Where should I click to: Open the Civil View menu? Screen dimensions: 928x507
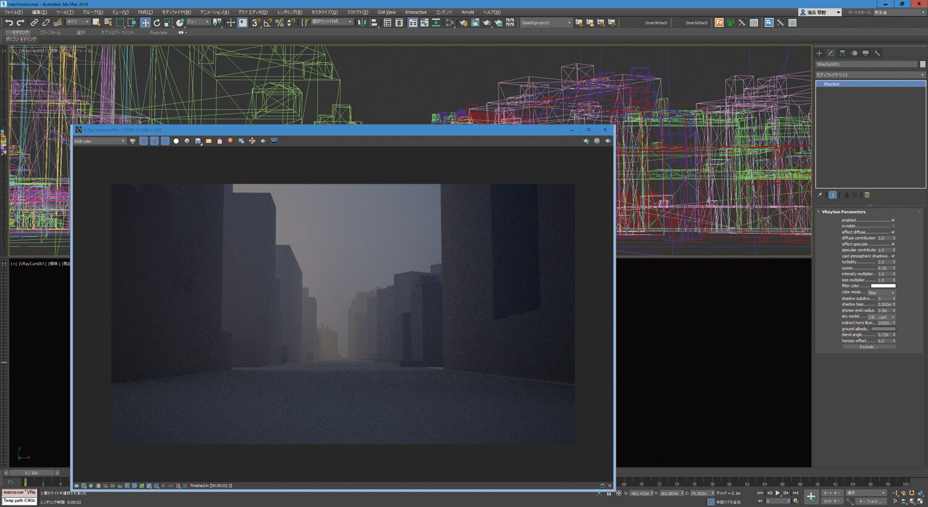387,12
